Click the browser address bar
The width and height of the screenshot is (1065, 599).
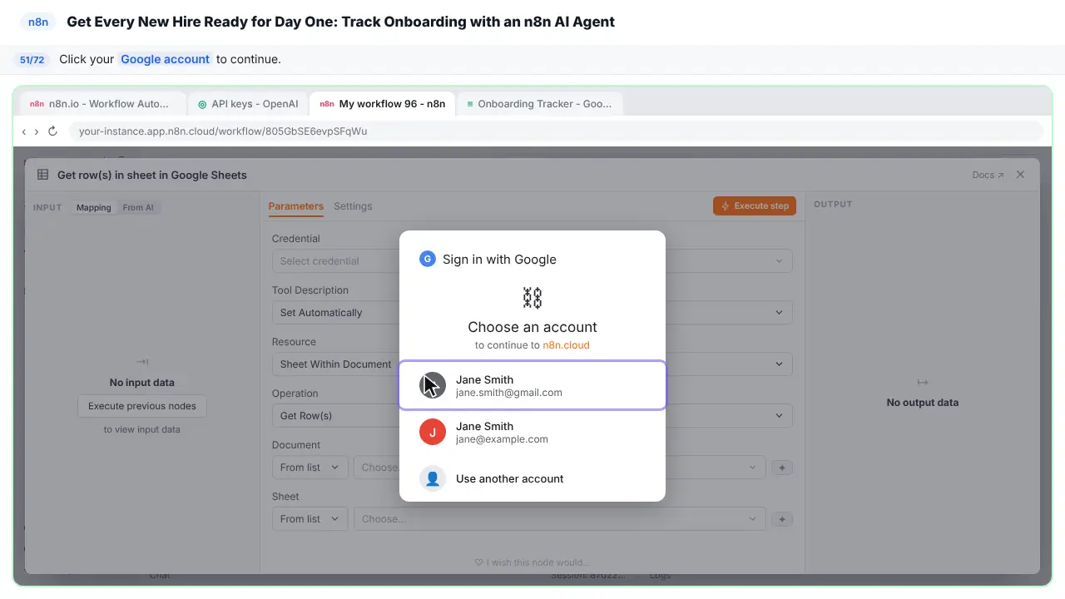pos(557,131)
